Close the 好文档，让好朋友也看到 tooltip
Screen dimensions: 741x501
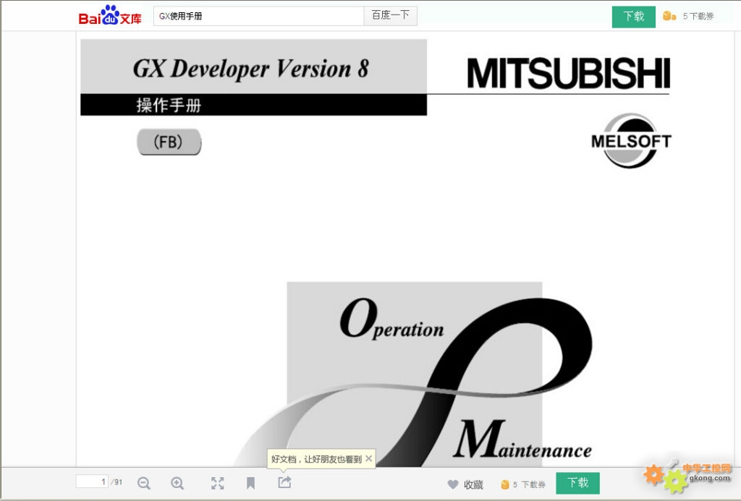point(368,458)
